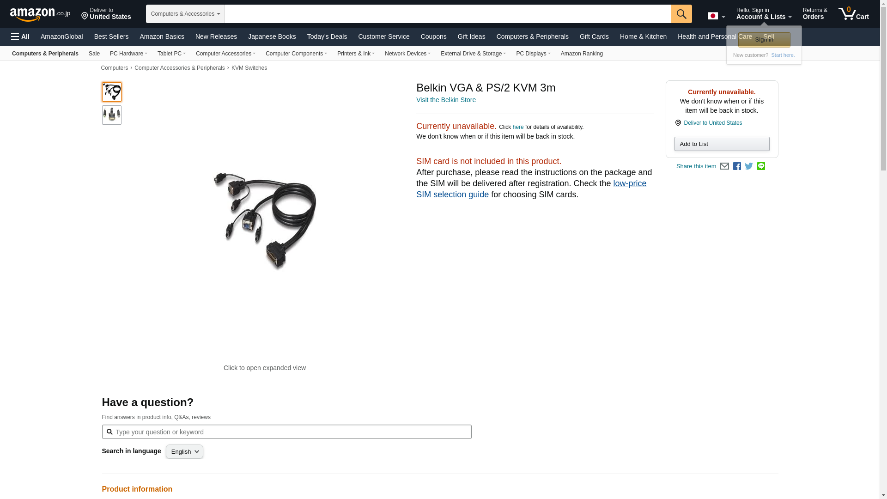This screenshot has height=499, width=887.
Task: Open Today's Deals in navigation
Action: [x=327, y=37]
